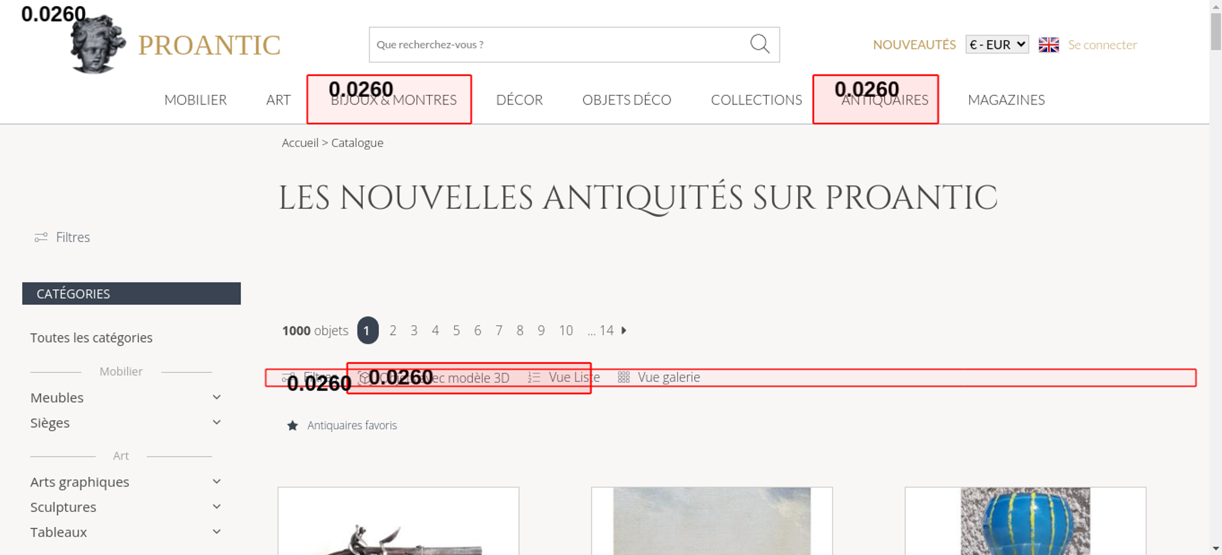This screenshot has width=1222, height=555.
Task: Click the Nouveautés link
Action: 914,45
